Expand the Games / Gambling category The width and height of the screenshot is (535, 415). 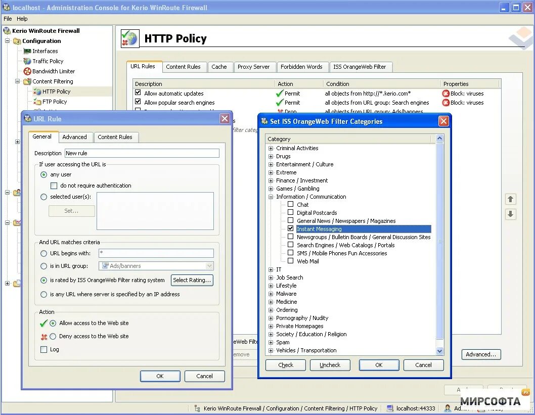[271, 189]
